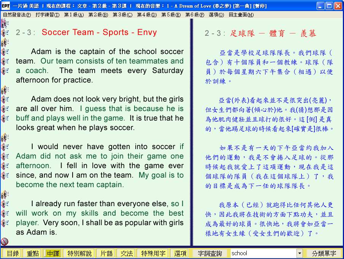Viewport: 344px width, 259px height.
Task: Play audio for 'I already run faster' line
Action: 5,204
